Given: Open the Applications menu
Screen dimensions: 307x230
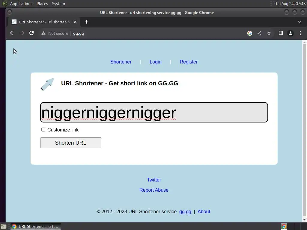Looking at the screenshot, I should [x=21, y=4].
